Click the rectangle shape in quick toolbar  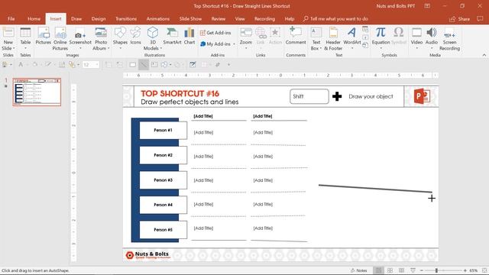click(x=132, y=64)
